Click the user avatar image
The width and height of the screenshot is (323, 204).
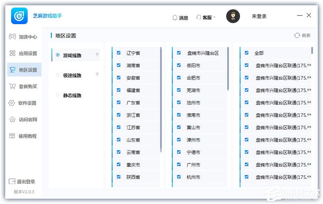tap(233, 16)
